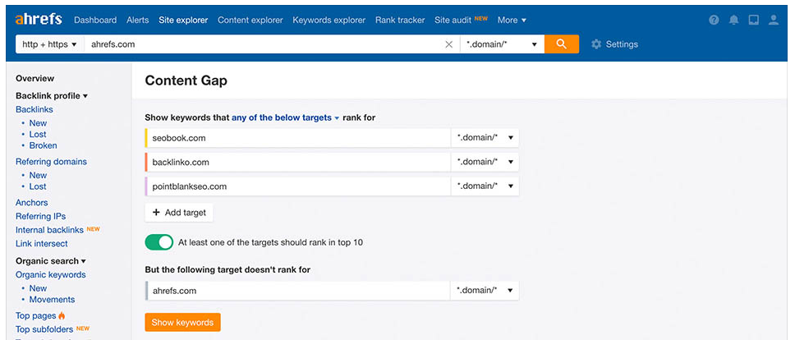Screen dimensions: 795x340
Task: Open the Keywords explorer menu item
Action: (329, 21)
